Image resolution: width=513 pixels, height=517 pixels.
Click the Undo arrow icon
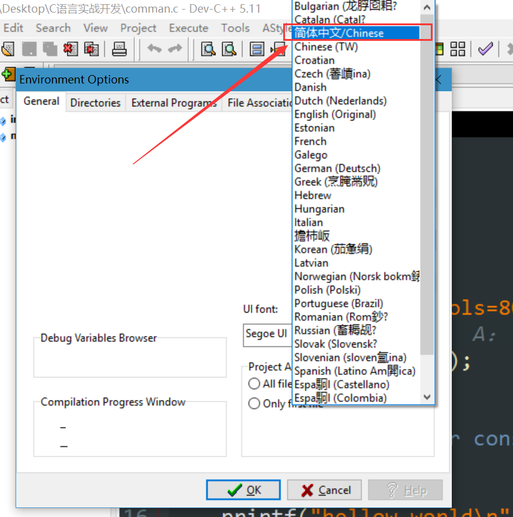154,49
